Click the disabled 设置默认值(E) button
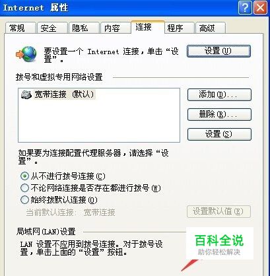Image resolution: width=270 pixels, height=276 pixels. click(219, 211)
